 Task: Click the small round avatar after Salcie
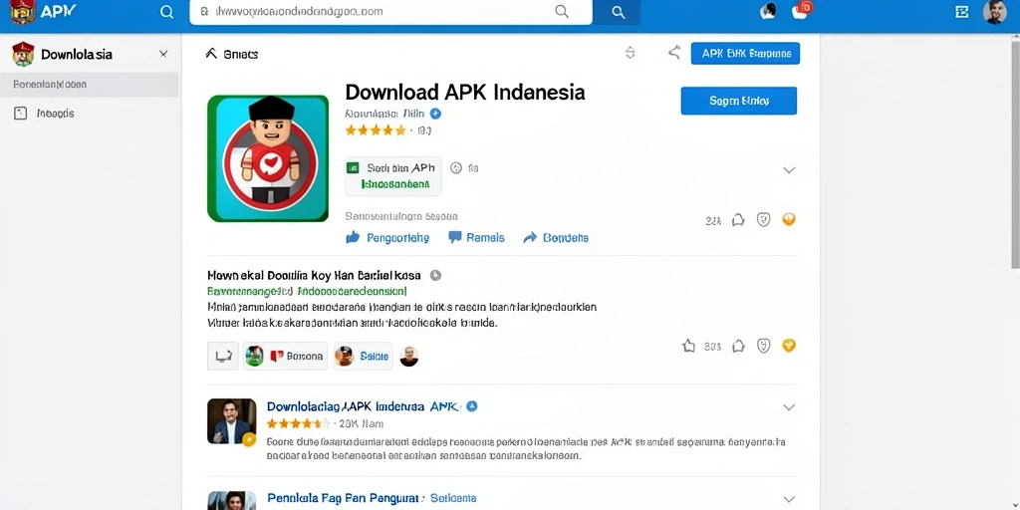tap(409, 356)
